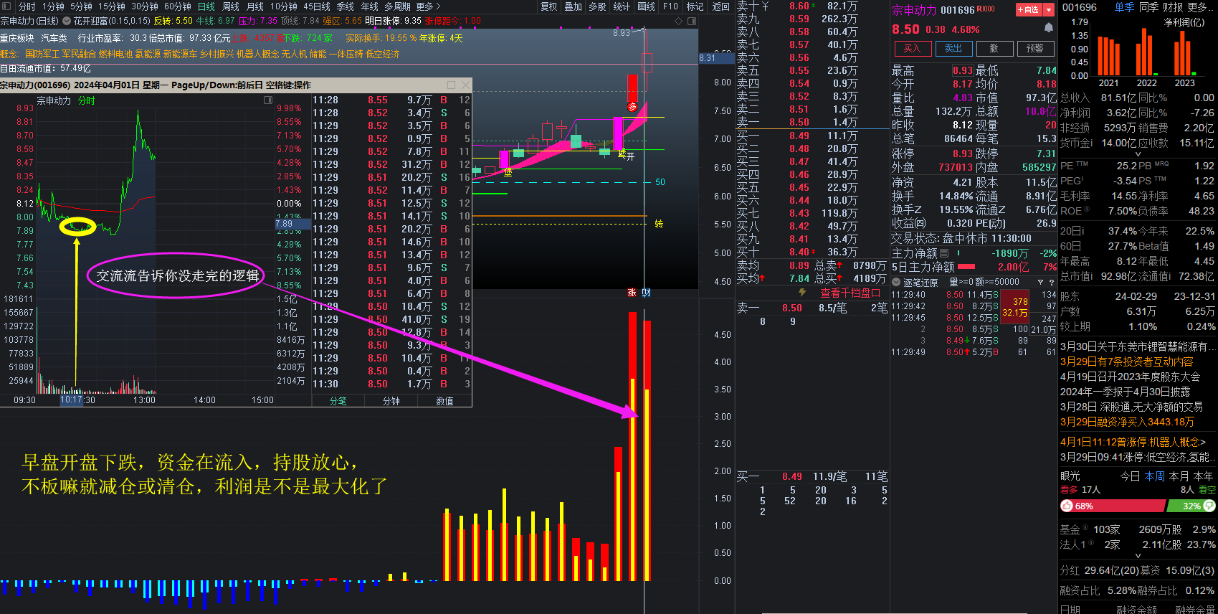Image resolution: width=1218 pixels, height=614 pixels.
Task: Expand the 自选 dropdown arrow
Action: click(x=1049, y=10)
